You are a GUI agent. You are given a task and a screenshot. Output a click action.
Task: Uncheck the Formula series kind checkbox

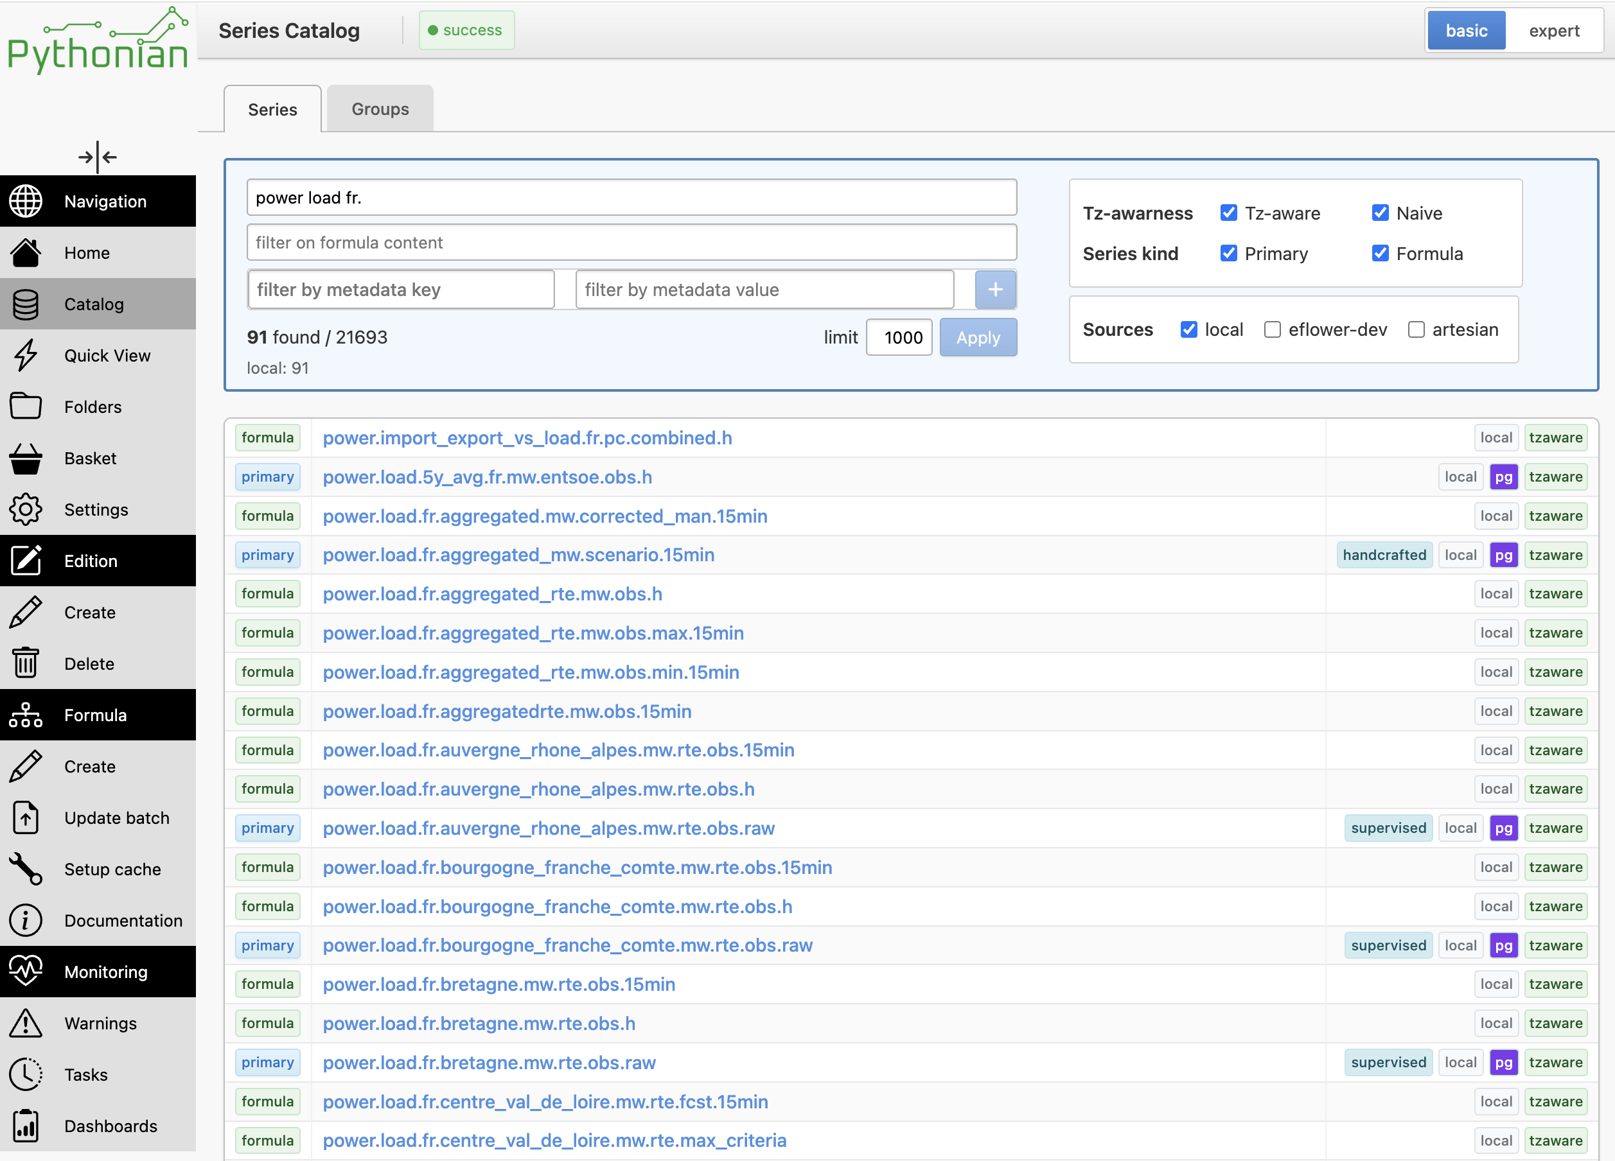[x=1380, y=254]
